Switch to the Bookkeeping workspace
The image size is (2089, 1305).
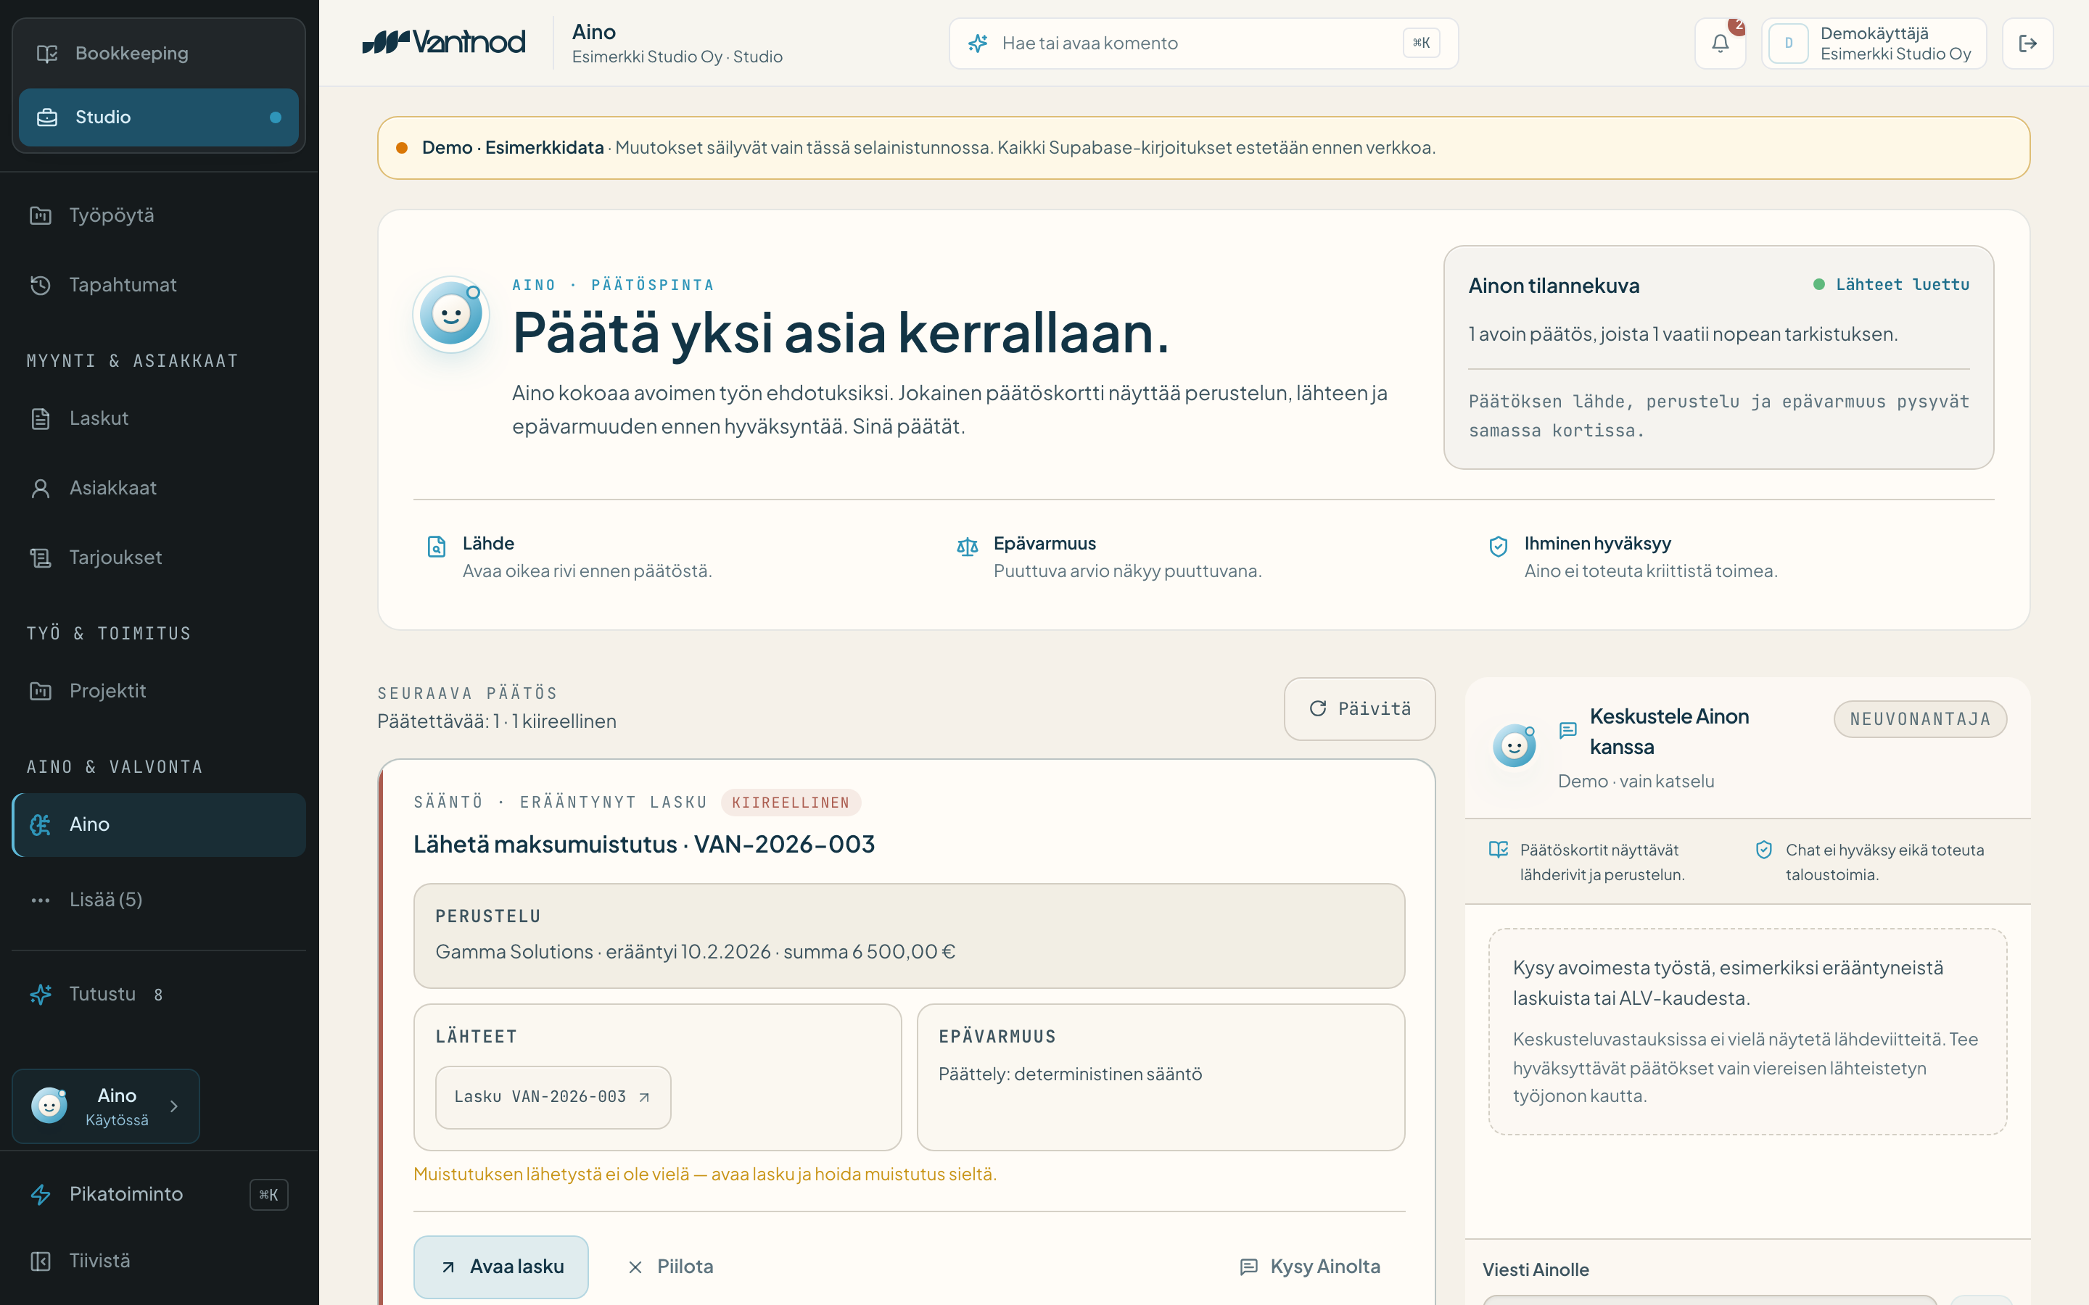159,54
